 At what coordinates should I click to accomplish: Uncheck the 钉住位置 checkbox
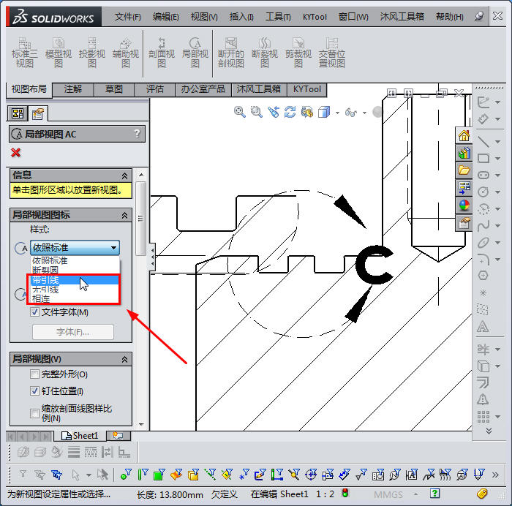(x=35, y=391)
